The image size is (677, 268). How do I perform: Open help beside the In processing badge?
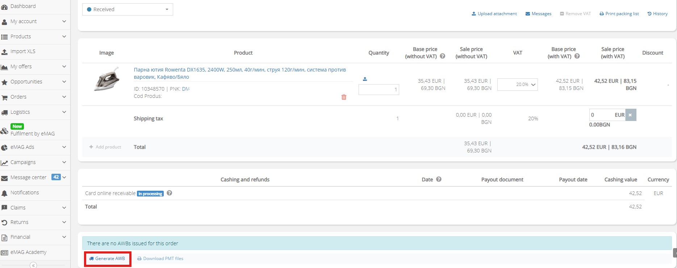coord(169,193)
